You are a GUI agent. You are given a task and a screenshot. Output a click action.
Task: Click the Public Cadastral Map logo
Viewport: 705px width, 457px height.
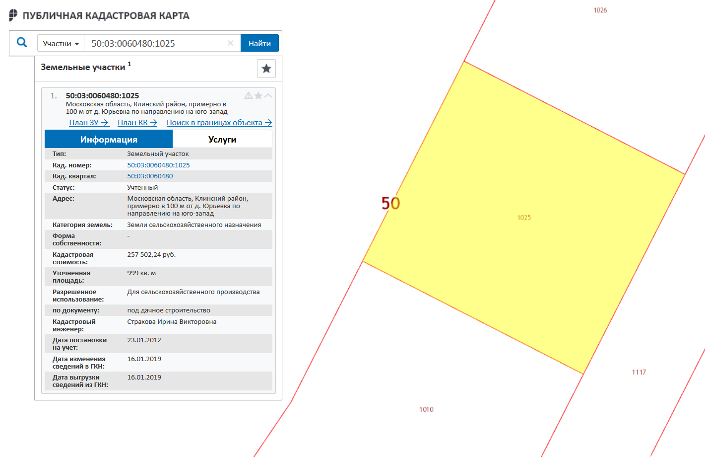click(13, 15)
